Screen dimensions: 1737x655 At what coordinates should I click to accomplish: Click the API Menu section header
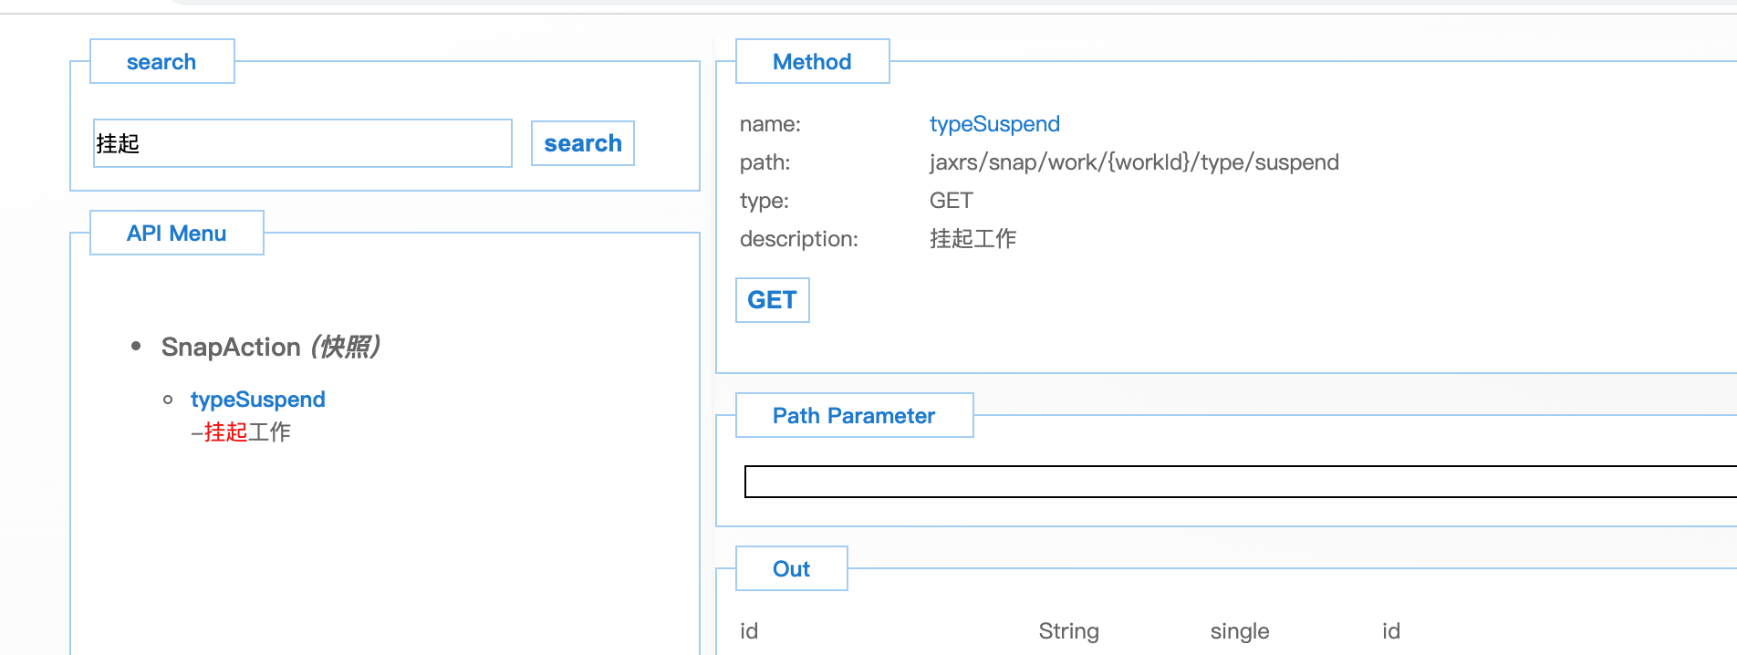[x=176, y=234]
